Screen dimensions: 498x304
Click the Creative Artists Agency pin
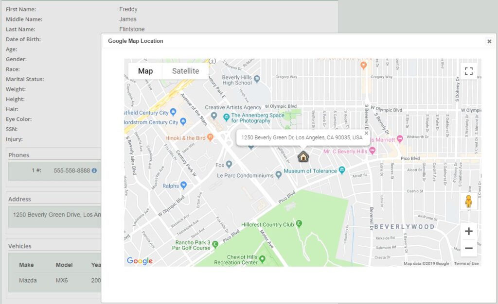[x=214, y=116]
